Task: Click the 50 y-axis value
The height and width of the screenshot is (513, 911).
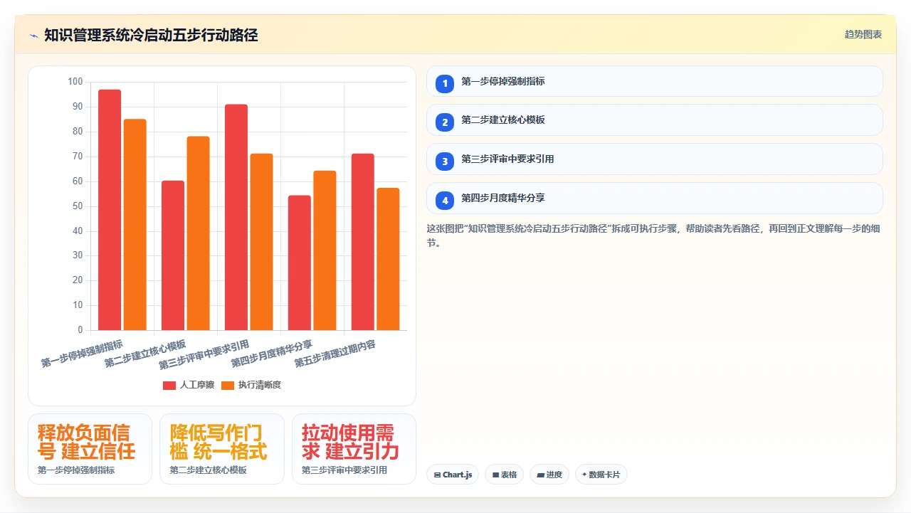Action: [x=78, y=206]
